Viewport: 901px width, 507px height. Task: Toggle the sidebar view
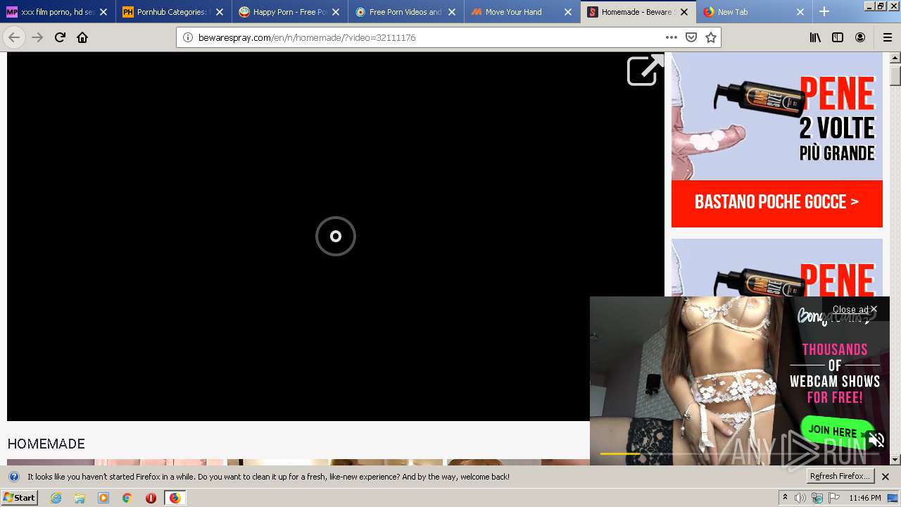tap(838, 37)
